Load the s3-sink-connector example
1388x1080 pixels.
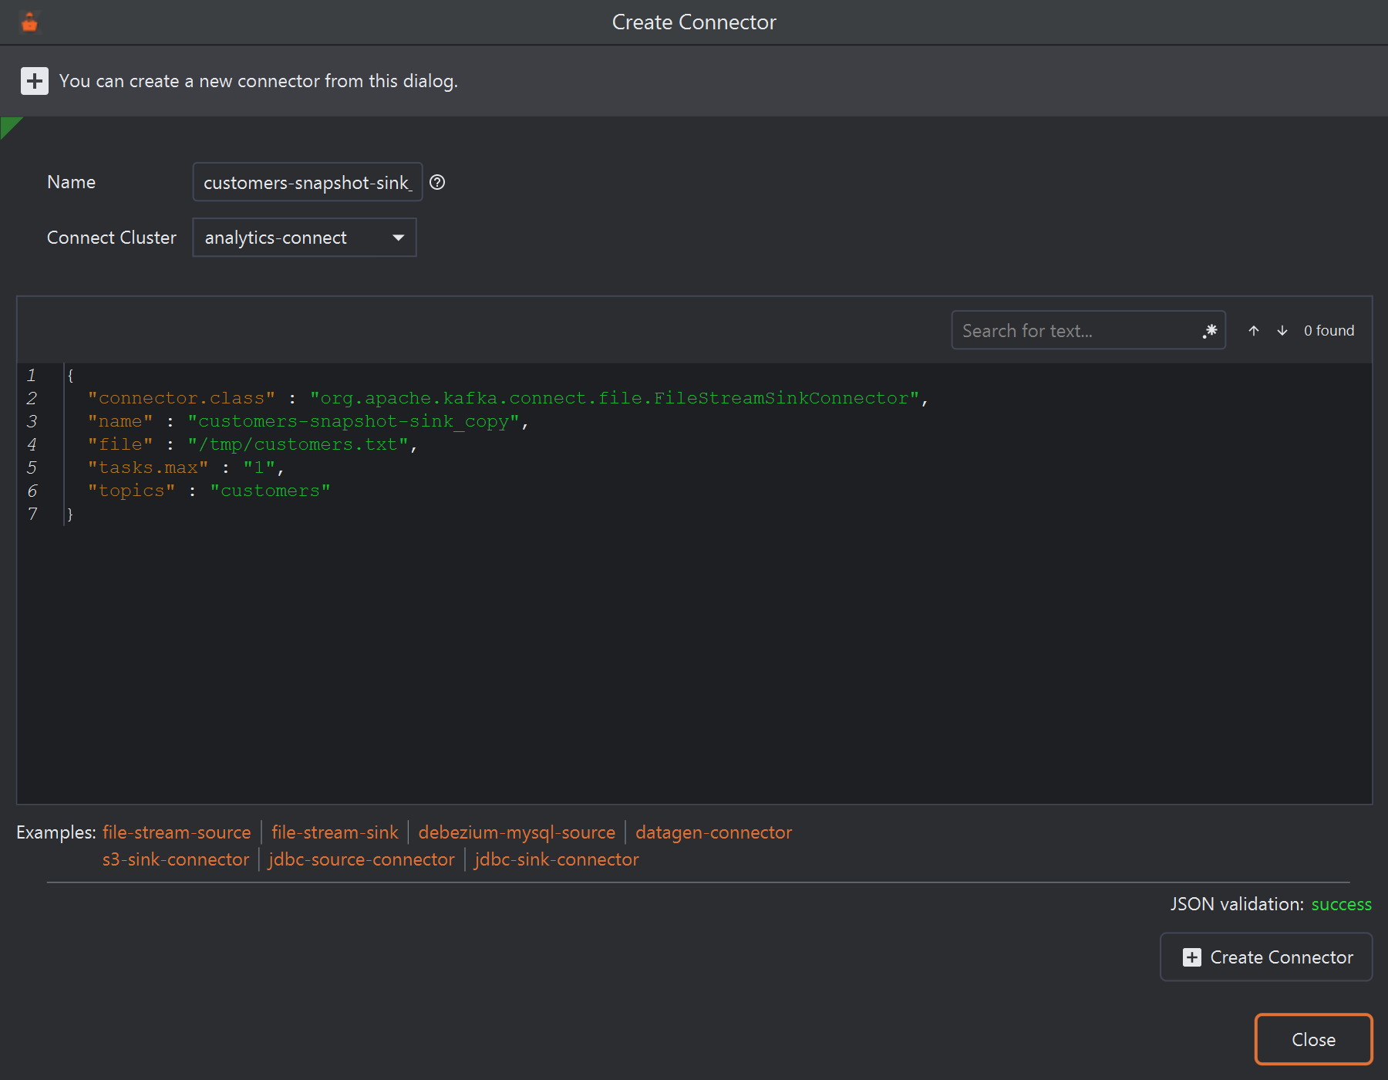[x=176, y=859]
